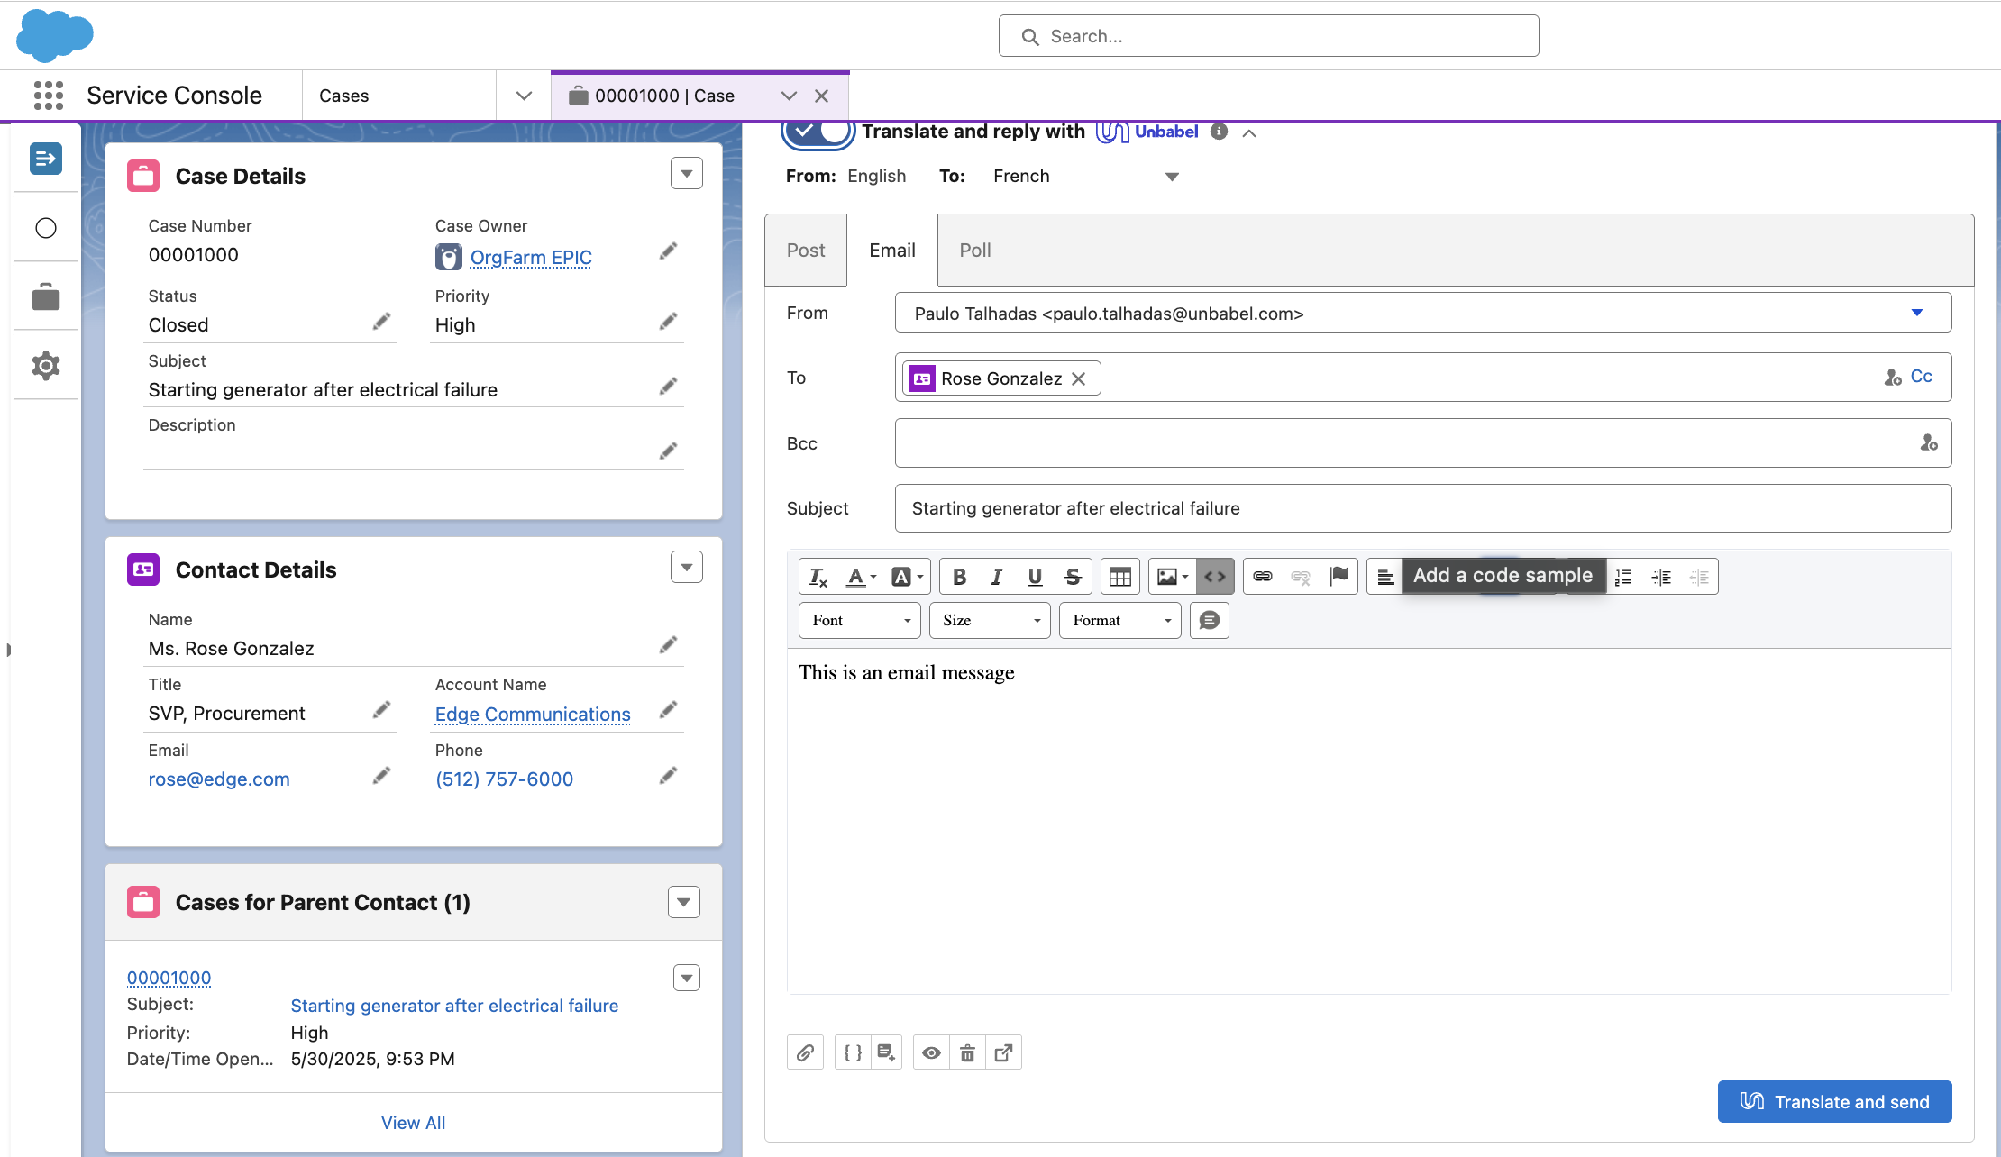Switch to the Poll tab
This screenshot has width=2001, height=1157.
point(975,251)
